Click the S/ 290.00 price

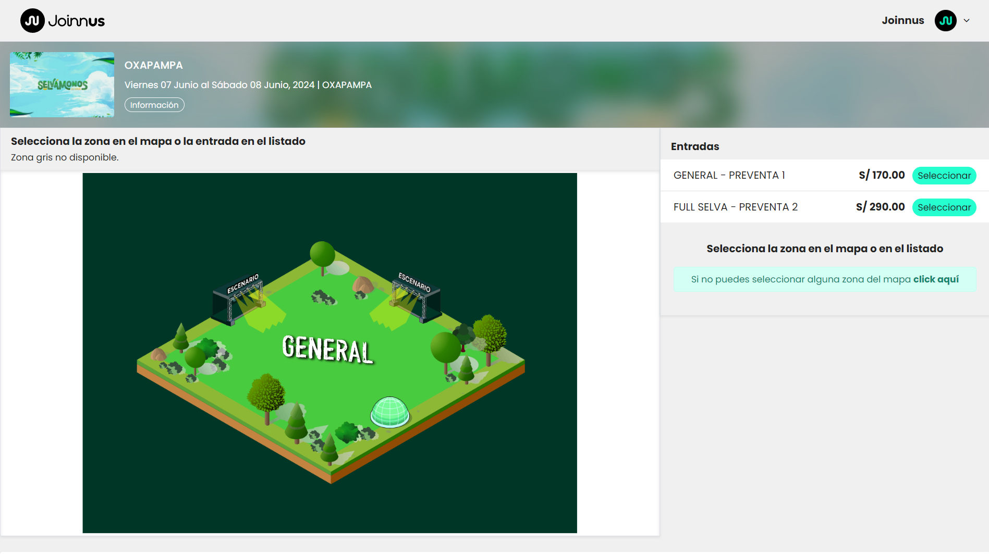pos(880,207)
